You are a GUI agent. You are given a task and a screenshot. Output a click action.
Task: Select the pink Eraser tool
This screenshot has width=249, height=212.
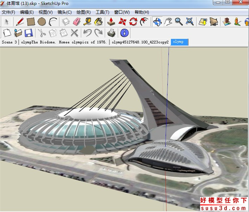click(x=77, y=22)
